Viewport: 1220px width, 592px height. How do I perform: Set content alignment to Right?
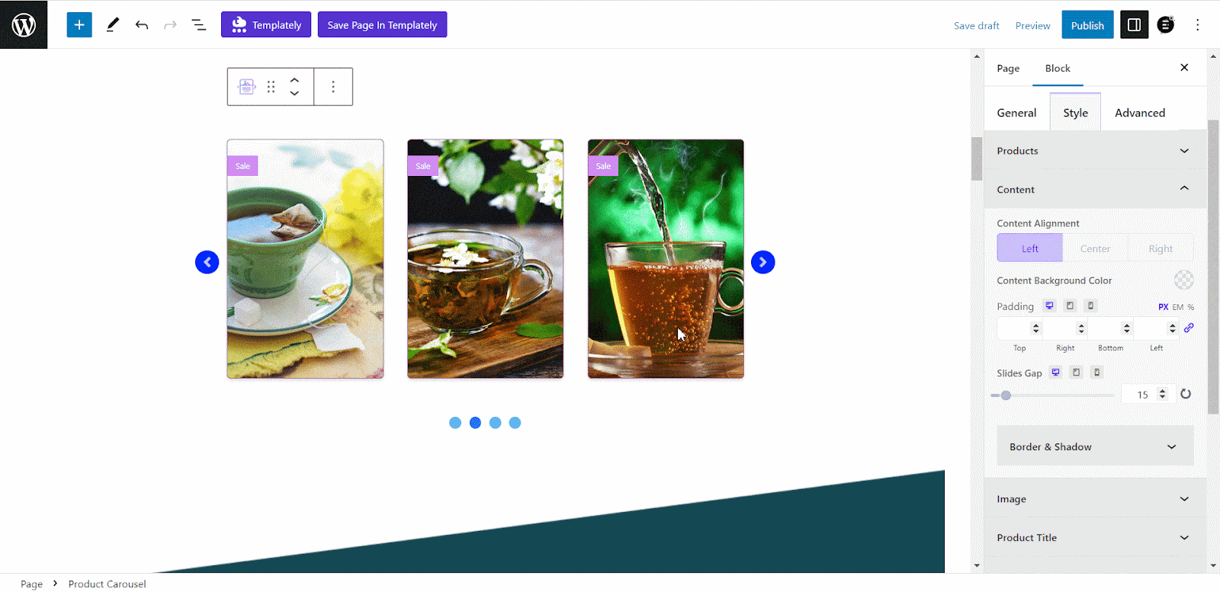pos(1161,248)
